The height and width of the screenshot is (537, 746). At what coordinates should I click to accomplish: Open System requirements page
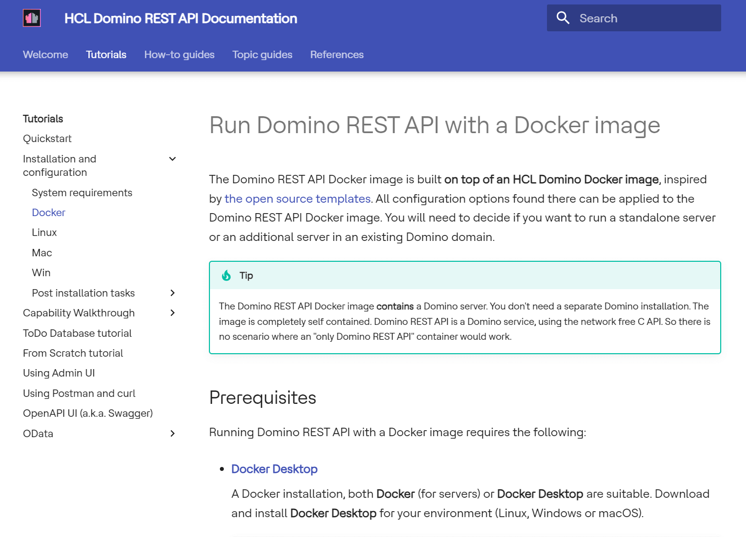click(82, 193)
